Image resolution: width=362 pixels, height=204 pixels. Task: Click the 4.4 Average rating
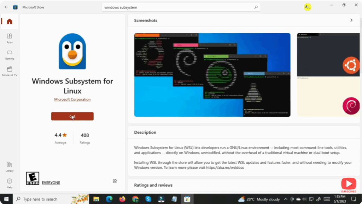[x=60, y=138]
